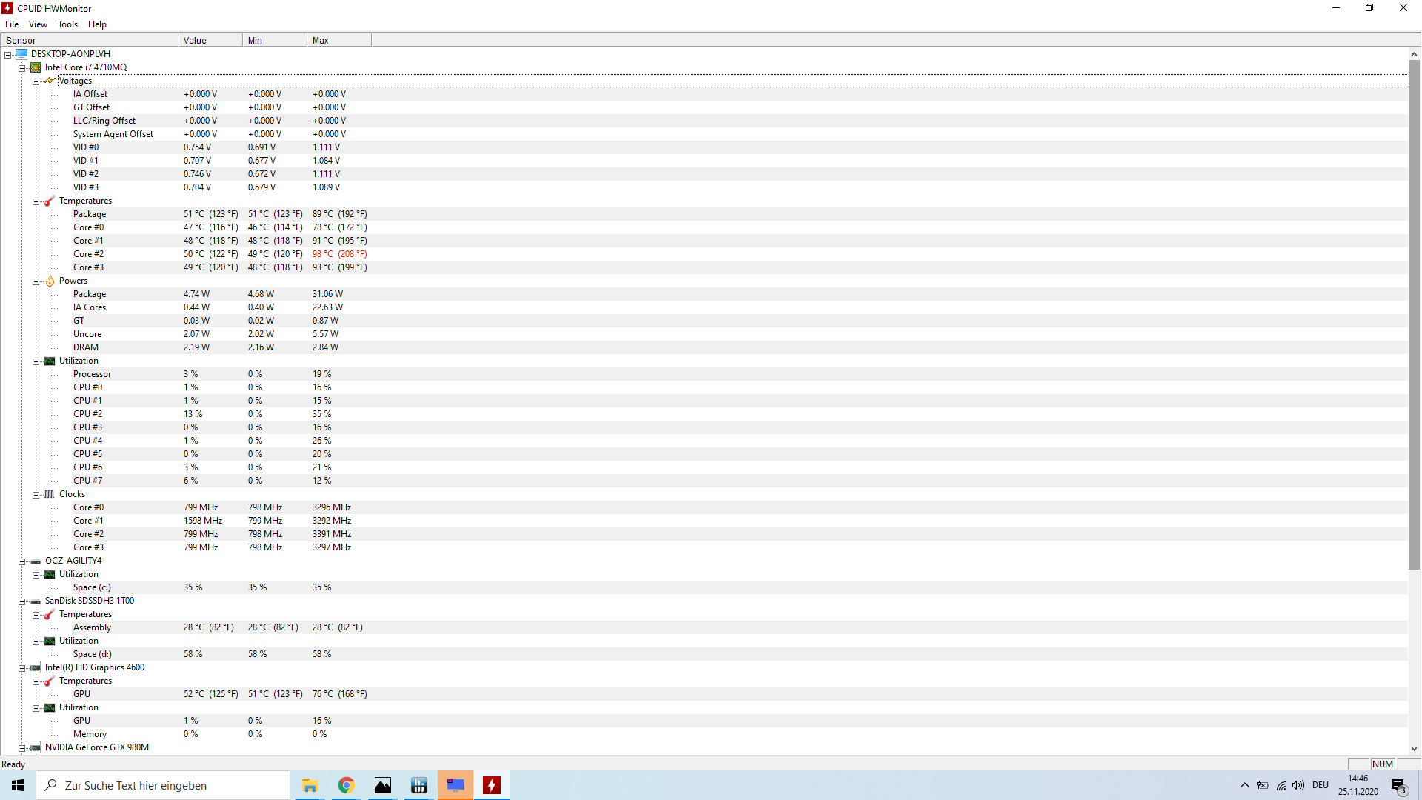The width and height of the screenshot is (1422, 800).
Task: Collapse the Intel HD Graphics 4600 node
Action: coord(22,668)
